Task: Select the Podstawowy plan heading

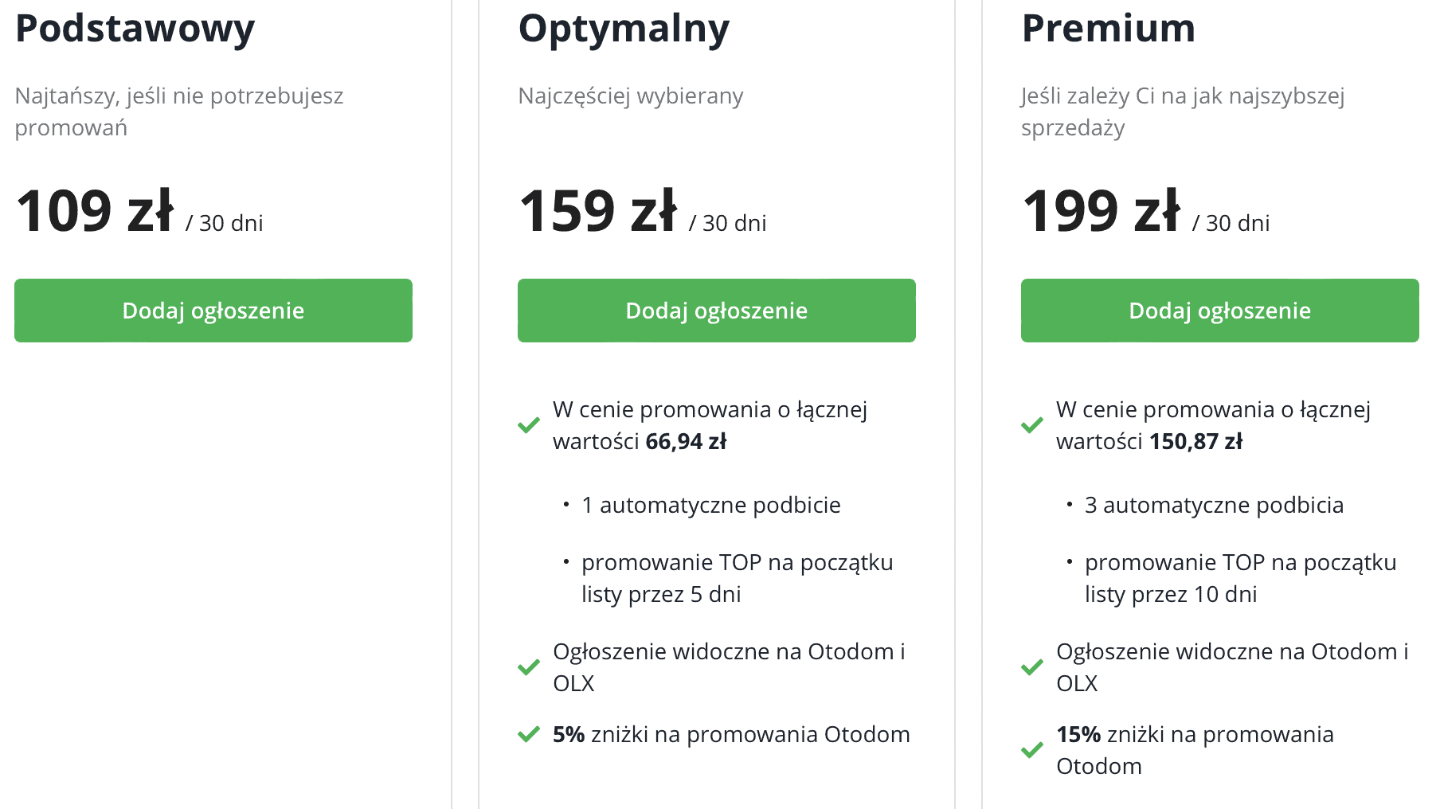Action: 135,30
